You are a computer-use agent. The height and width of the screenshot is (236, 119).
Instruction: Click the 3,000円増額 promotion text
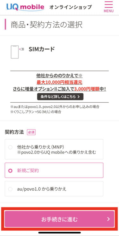87,89
